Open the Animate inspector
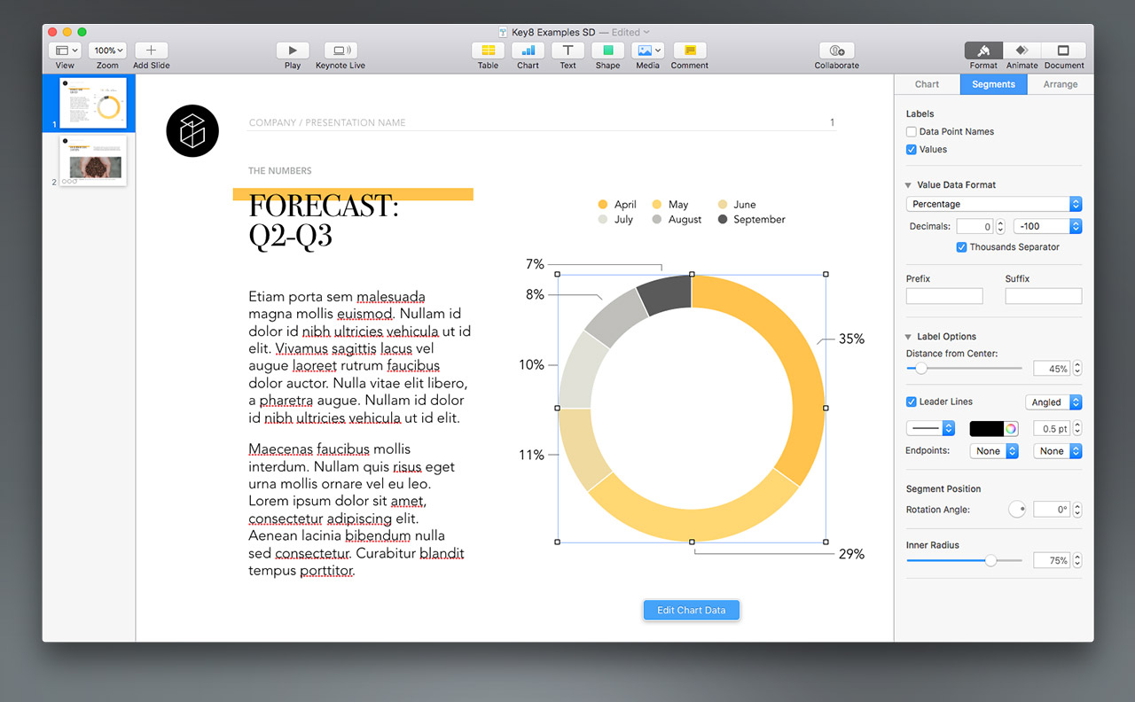Viewport: 1135px width, 702px height. click(1021, 51)
